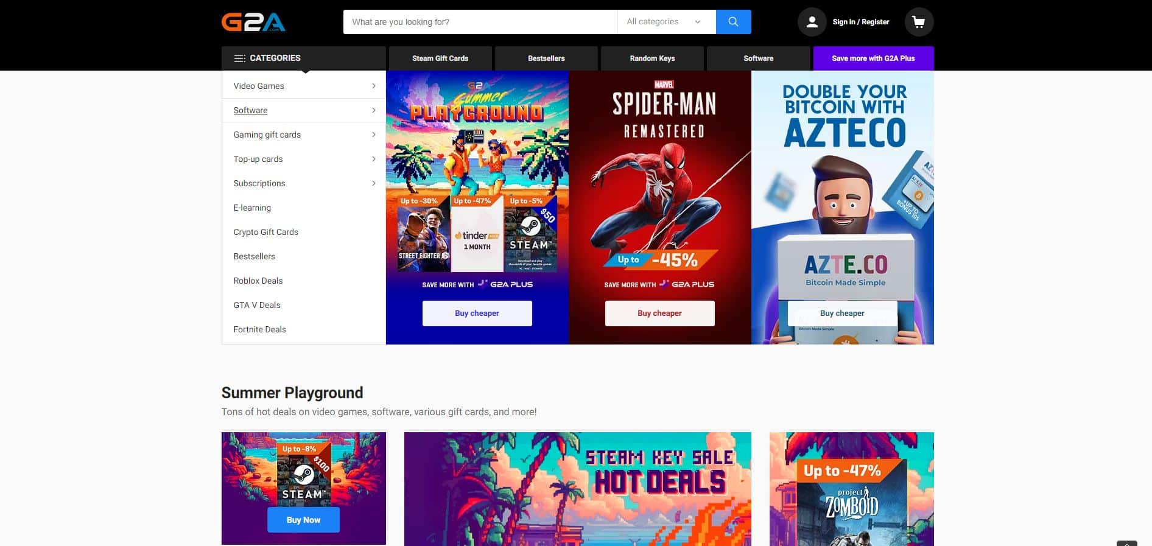Click Save more with G2A Plus

(873, 58)
